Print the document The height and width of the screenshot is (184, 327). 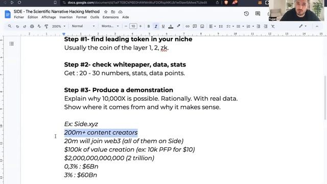click(32, 26)
